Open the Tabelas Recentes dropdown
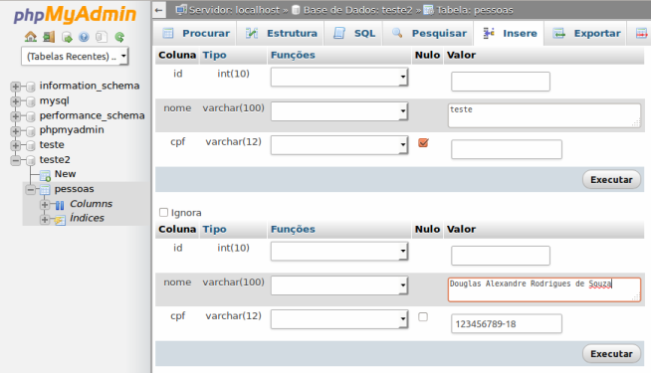 (x=75, y=56)
